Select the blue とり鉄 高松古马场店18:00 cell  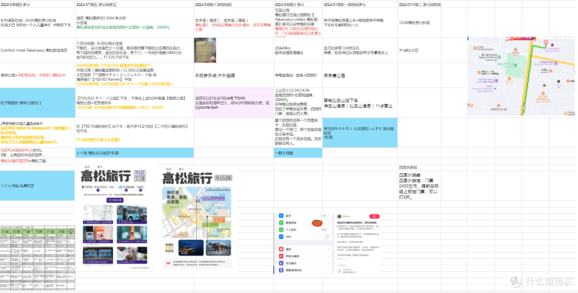[x=134, y=153]
